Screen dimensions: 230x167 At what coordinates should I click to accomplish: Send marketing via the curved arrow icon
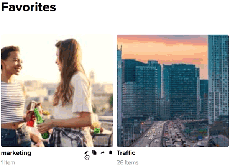tap(102, 152)
